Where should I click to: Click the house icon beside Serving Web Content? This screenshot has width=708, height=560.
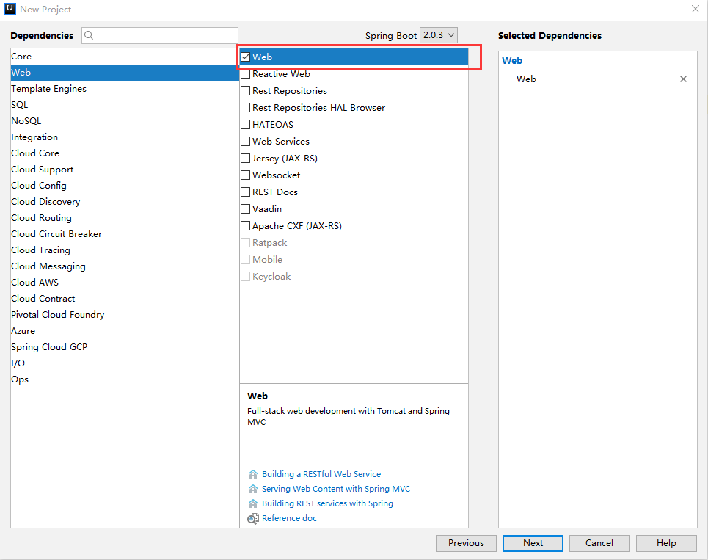click(x=253, y=489)
